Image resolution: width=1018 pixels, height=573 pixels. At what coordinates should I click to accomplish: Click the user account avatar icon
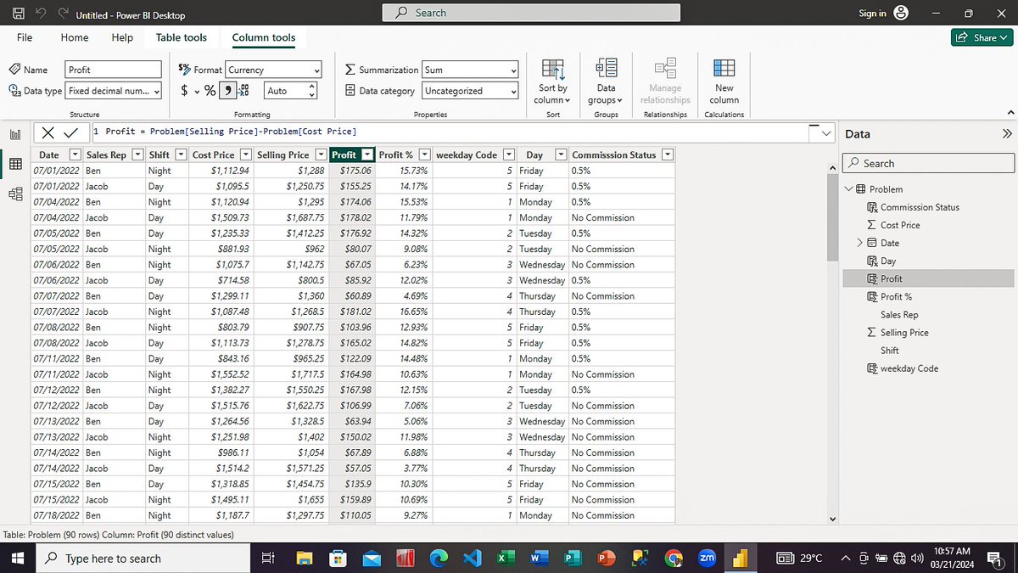click(901, 13)
